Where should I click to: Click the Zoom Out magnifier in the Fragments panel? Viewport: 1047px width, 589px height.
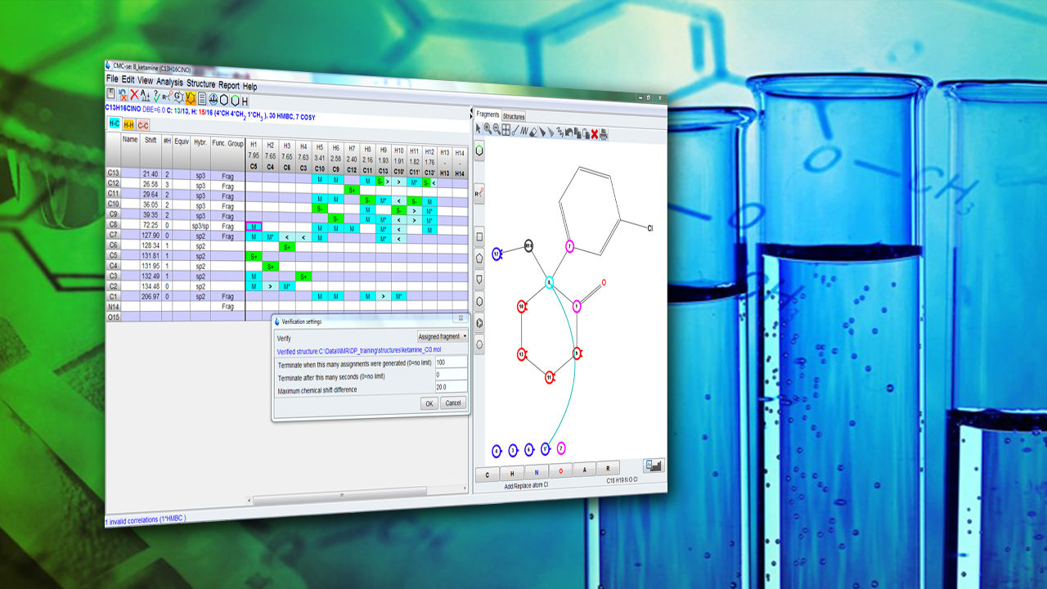497,132
